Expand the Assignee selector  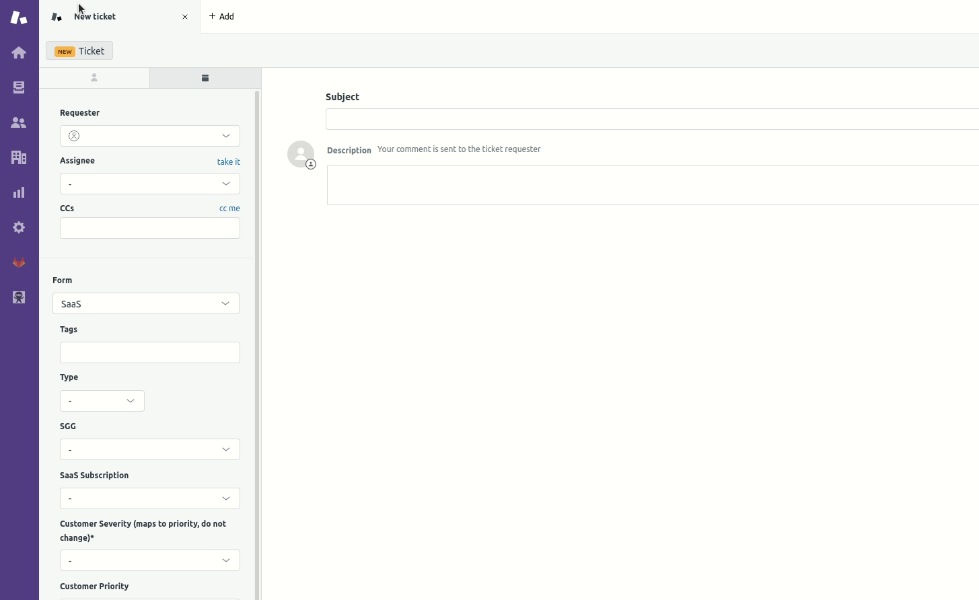(150, 184)
